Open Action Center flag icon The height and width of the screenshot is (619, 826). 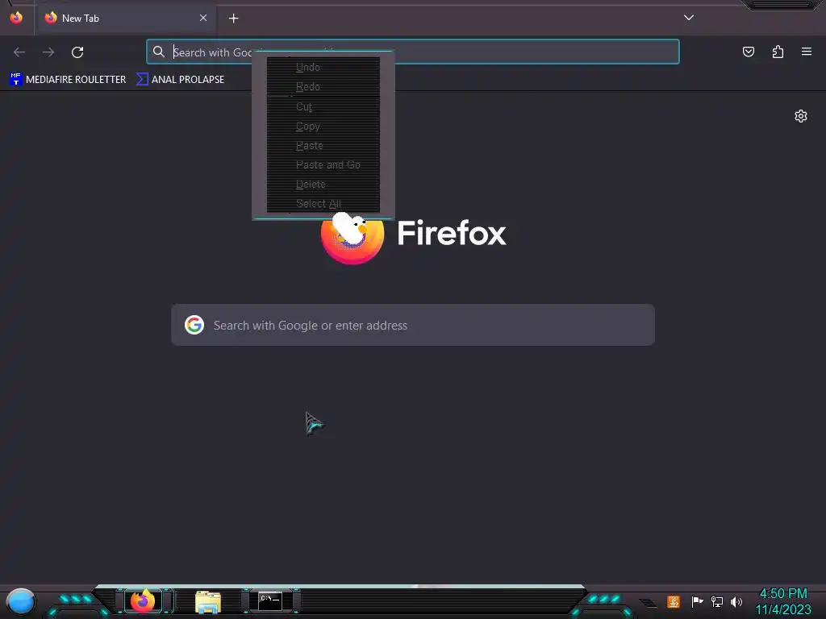pyautogui.click(x=697, y=601)
